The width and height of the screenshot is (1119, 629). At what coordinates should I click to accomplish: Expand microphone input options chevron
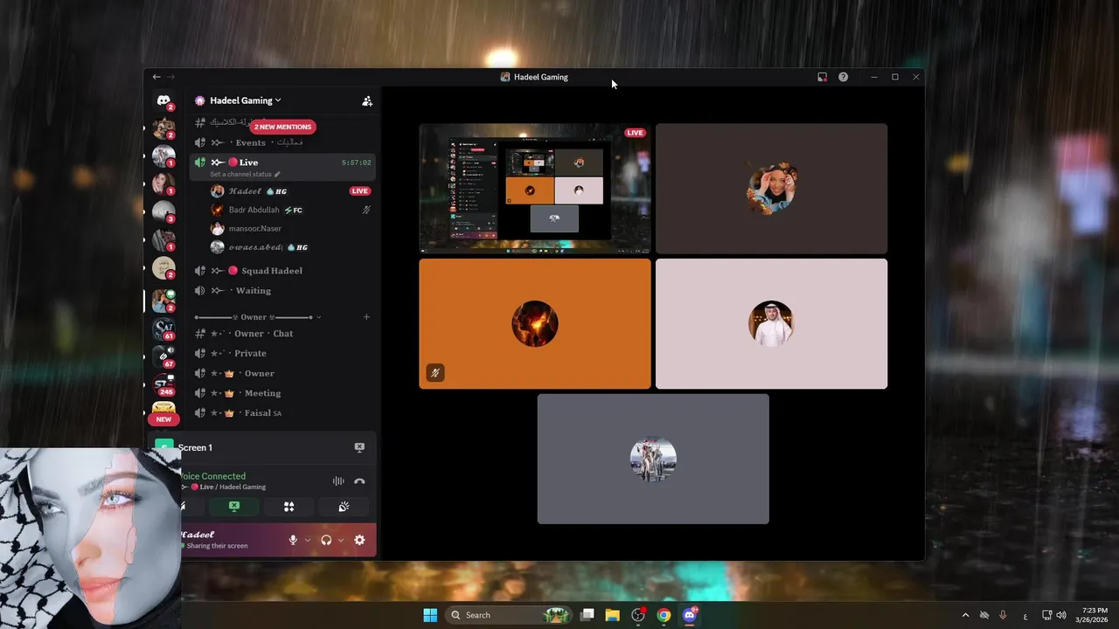click(308, 540)
